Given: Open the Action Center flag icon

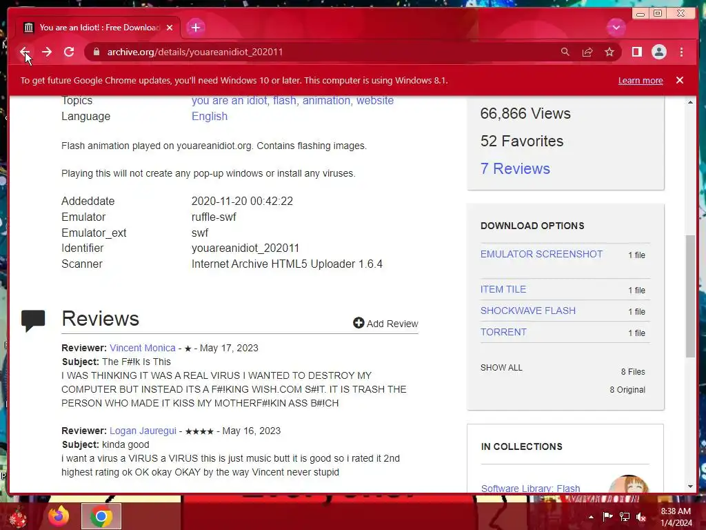Looking at the screenshot, I should 607,516.
